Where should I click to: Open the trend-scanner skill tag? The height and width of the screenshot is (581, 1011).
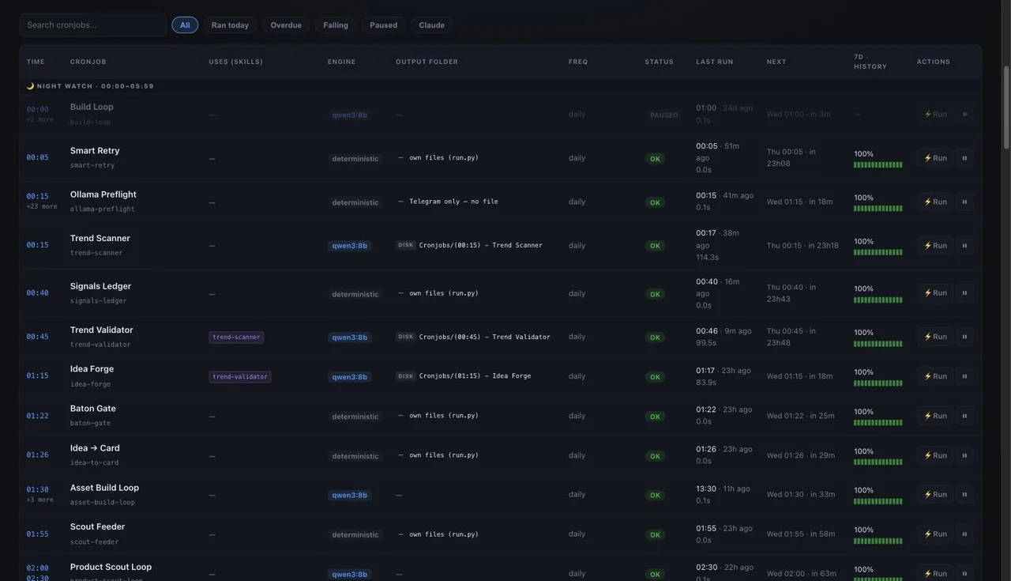pos(236,338)
